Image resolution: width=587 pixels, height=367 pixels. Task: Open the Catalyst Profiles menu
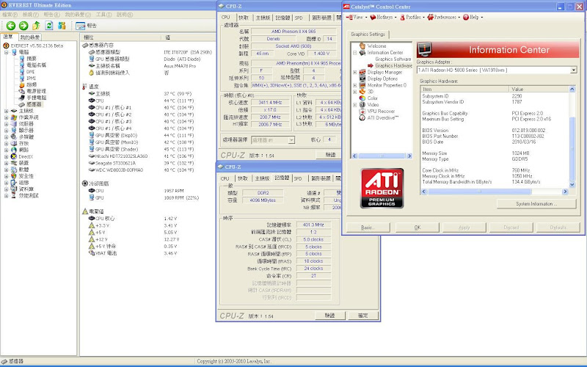pos(412,17)
